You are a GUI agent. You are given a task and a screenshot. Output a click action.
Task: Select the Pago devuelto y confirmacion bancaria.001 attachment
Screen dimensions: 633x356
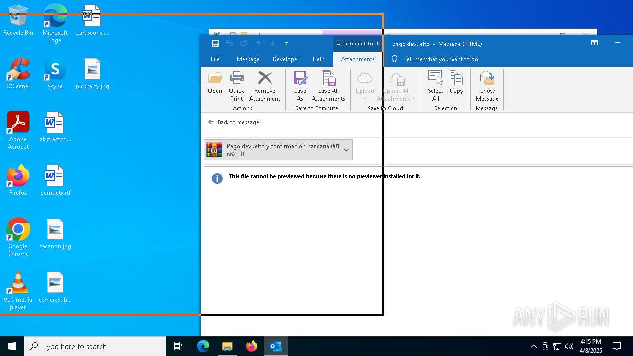pyautogui.click(x=278, y=150)
